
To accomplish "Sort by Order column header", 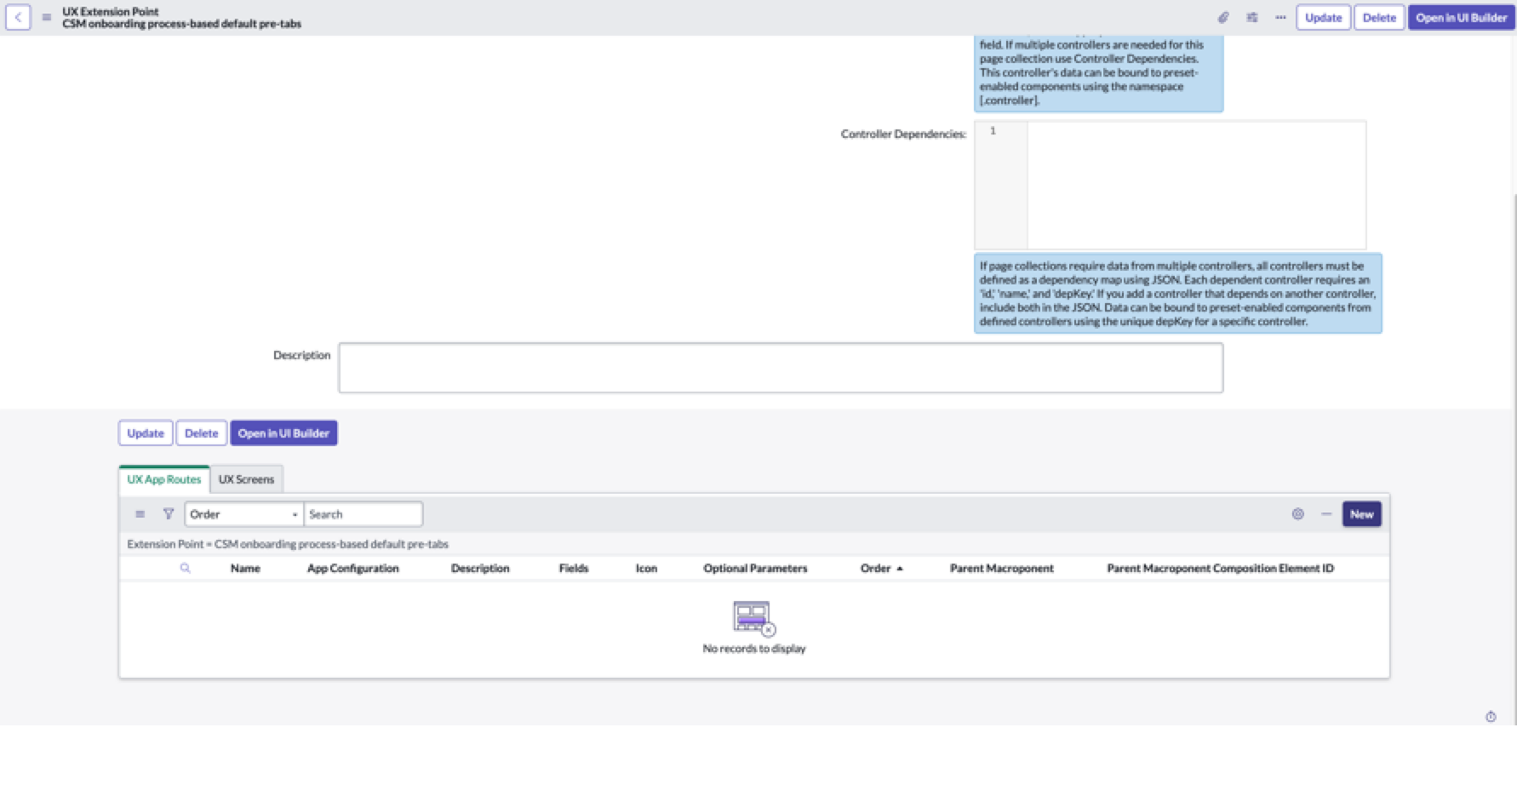I will (876, 568).
